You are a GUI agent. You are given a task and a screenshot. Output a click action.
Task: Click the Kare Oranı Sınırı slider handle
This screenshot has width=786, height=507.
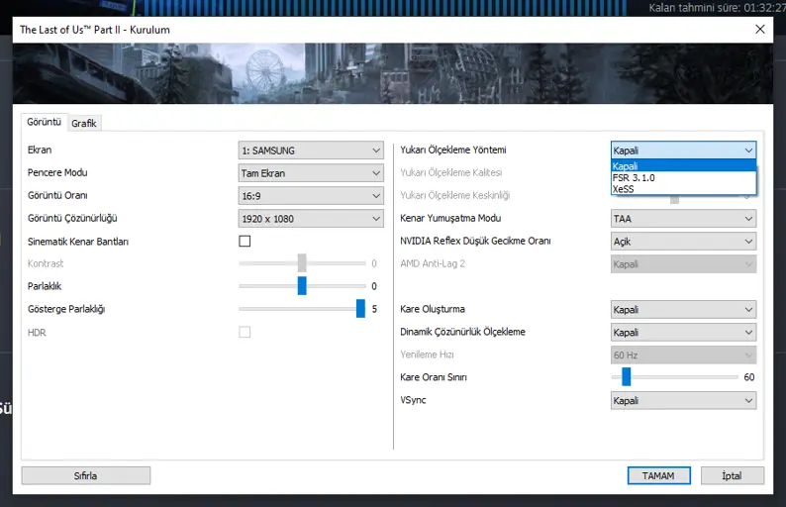tap(626, 376)
